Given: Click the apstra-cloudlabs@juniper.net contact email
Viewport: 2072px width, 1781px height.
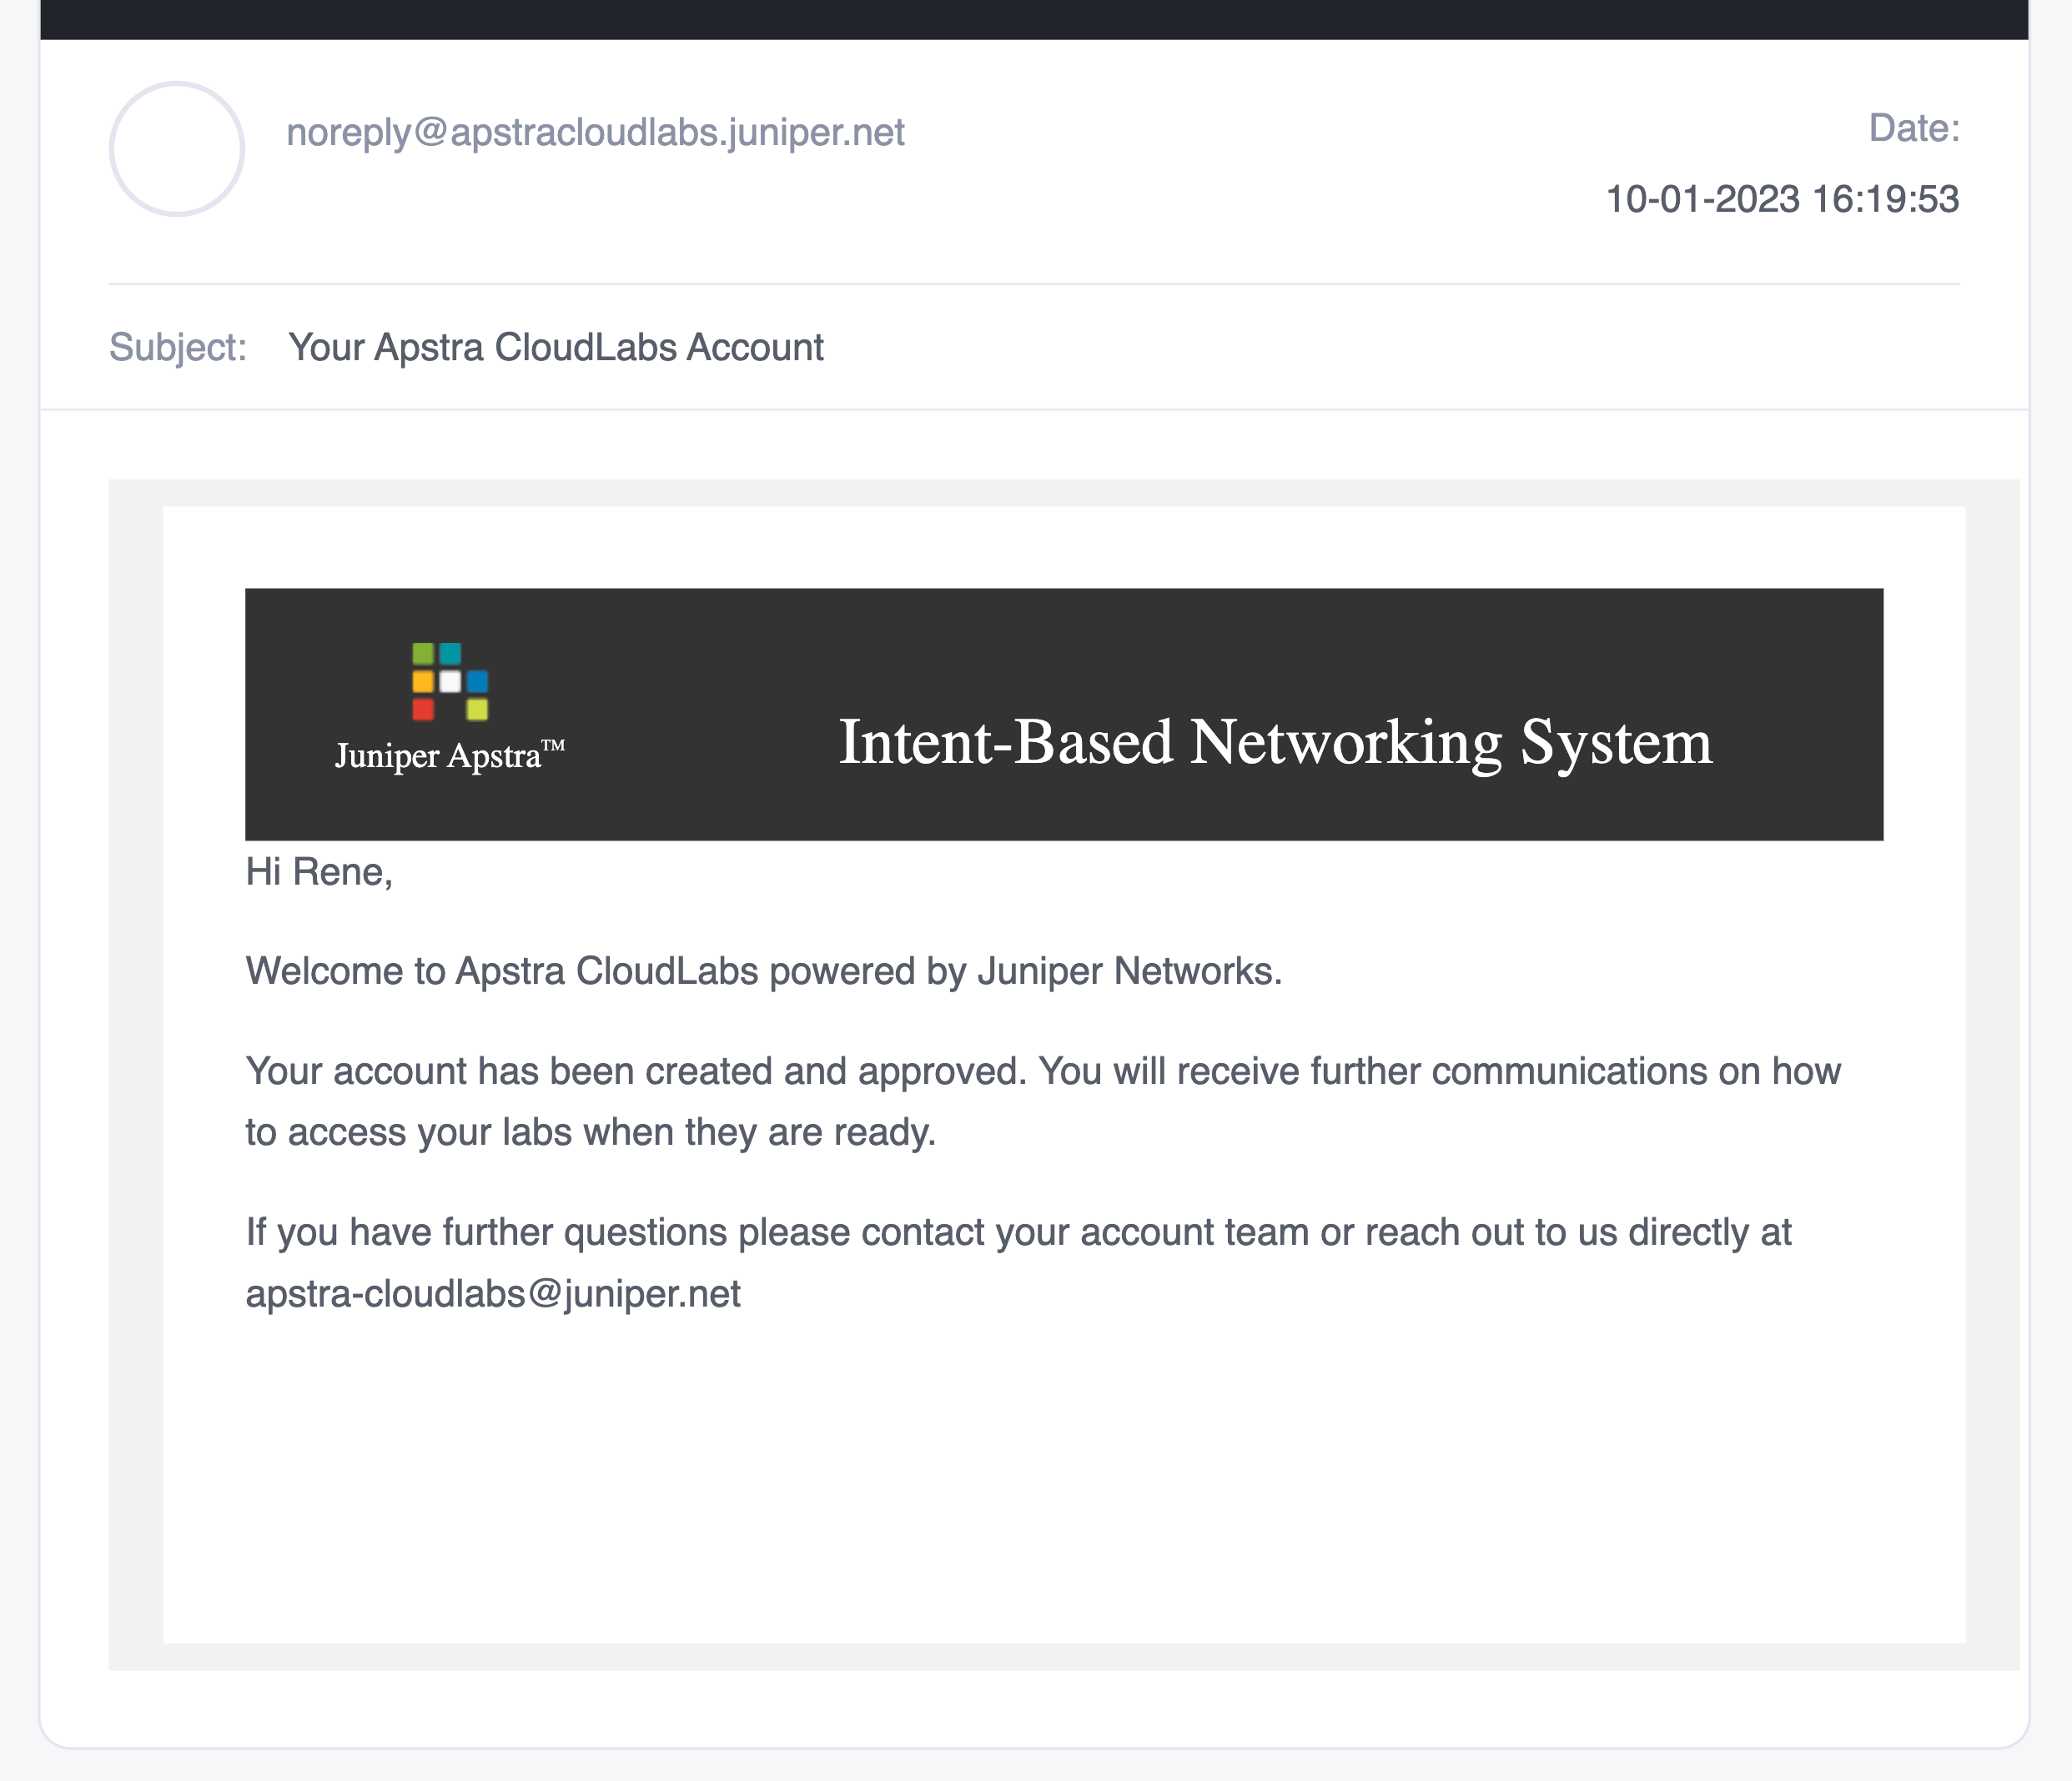Looking at the screenshot, I should [493, 1293].
